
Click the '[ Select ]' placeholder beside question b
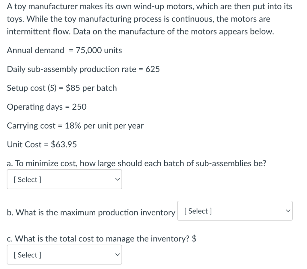click(198, 211)
